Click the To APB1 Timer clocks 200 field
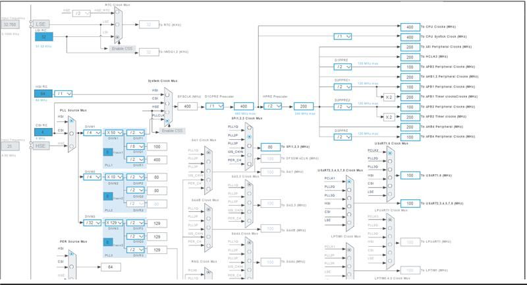Viewport: 527px width, 285px height. tap(410, 97)
